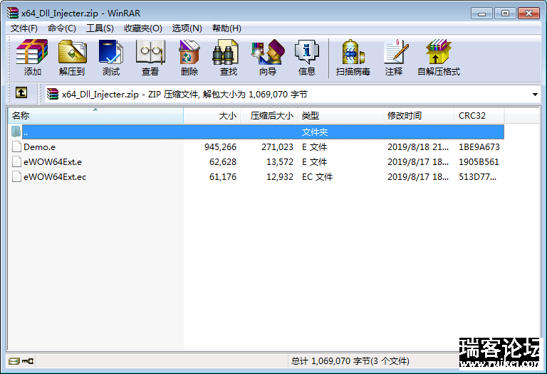Click the eWOW64Ext.e file icon
The height and width of the screenshot is (374, 547).
pos(16,161)
